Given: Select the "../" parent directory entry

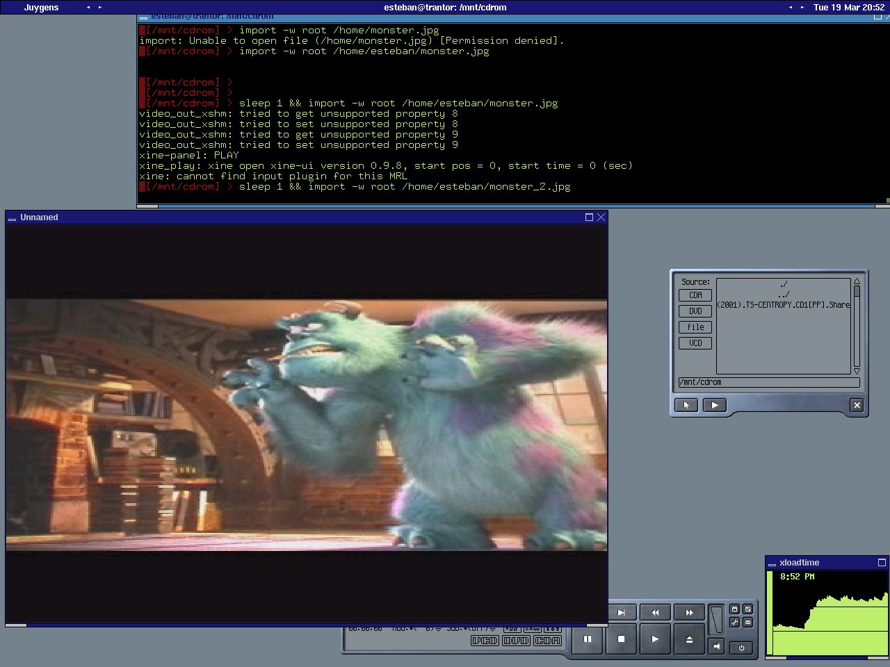Looking at the screenshot, I should pyautogui.click(x=784, y=295).
